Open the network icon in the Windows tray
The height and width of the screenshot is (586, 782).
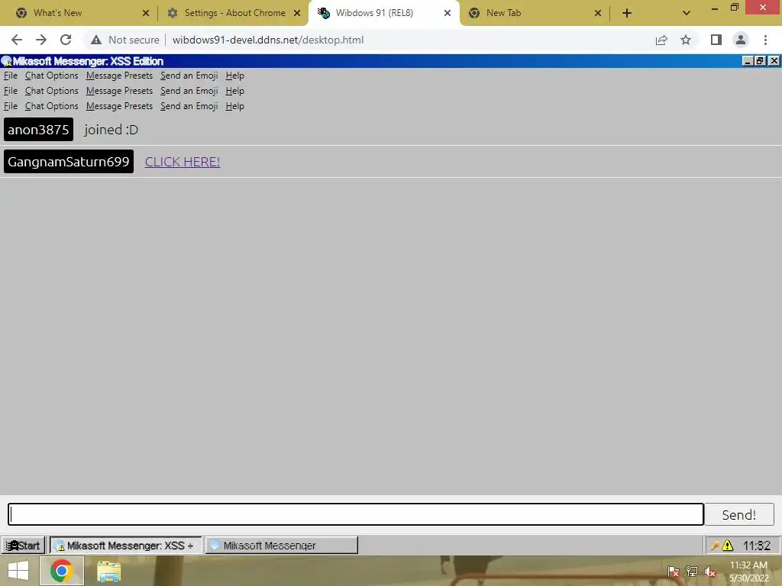(691, 572)
